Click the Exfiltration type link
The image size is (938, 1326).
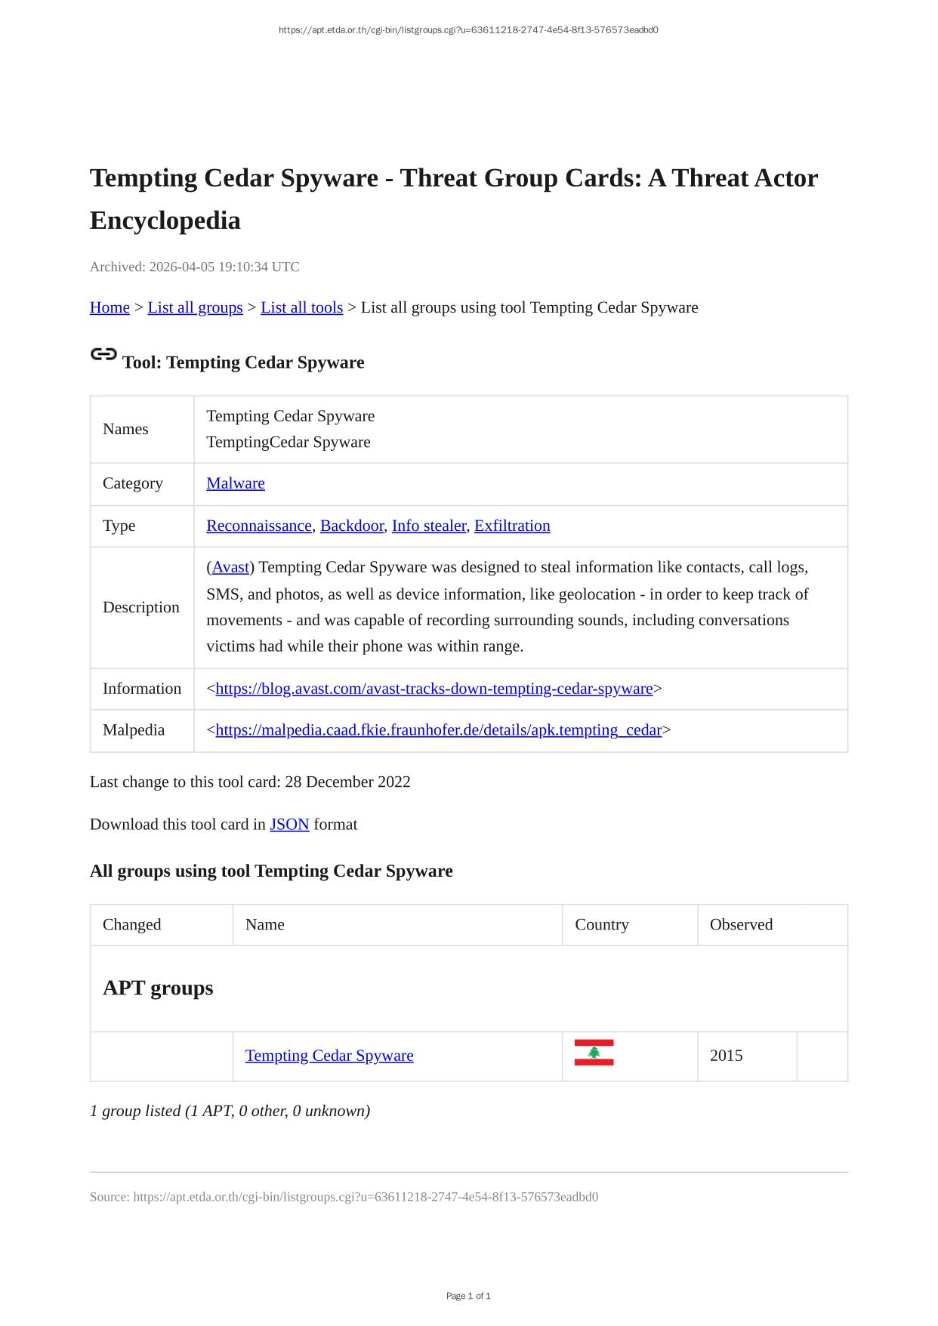pyautogui.click(x=512, y=526)
